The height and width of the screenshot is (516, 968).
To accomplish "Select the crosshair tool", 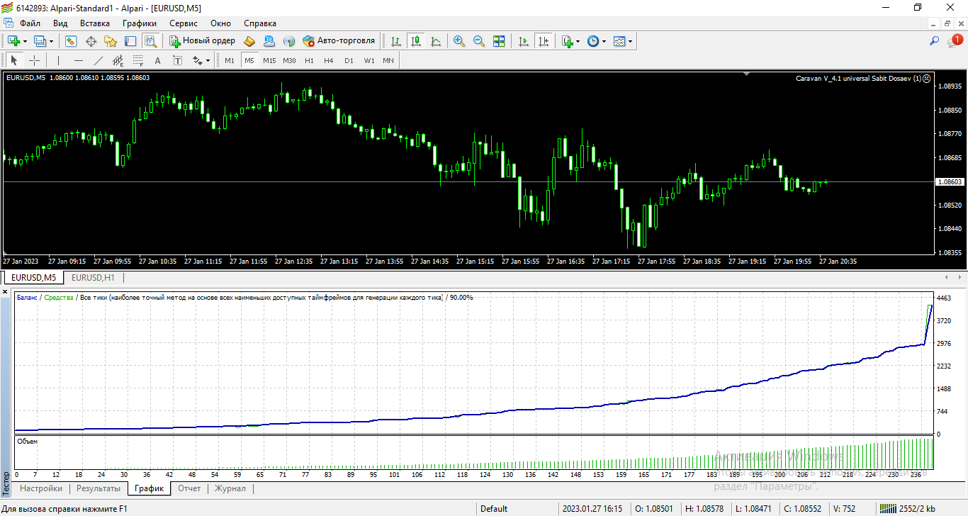I will 34,60.
